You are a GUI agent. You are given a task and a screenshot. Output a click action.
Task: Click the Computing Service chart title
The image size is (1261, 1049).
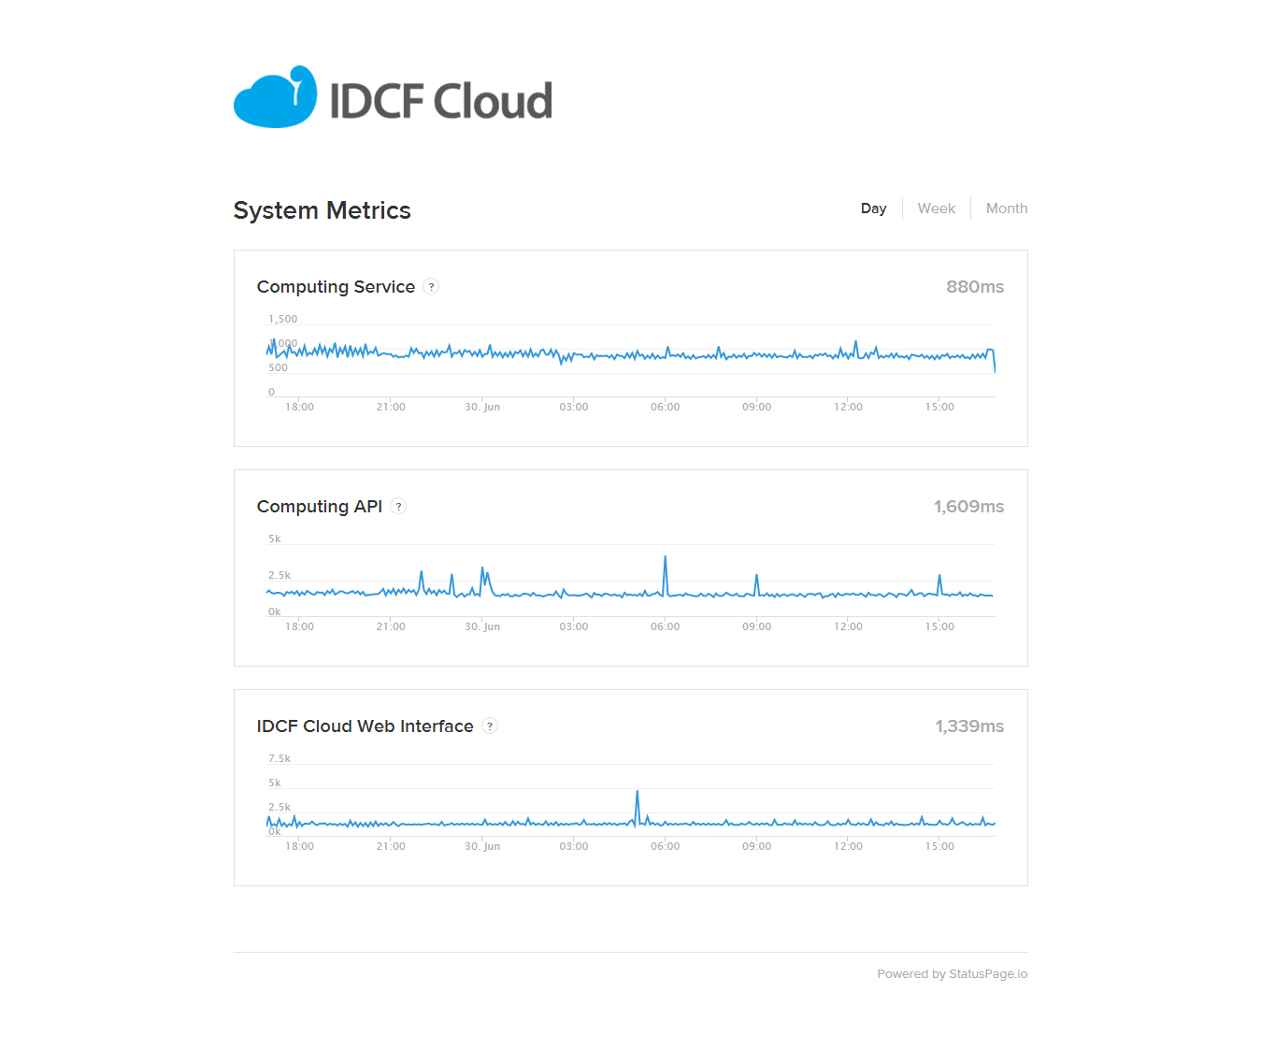click(336, 287)
